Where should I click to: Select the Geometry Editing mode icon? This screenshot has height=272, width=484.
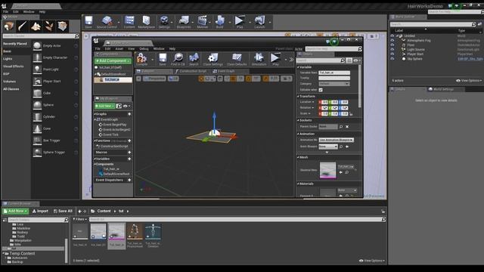coord(63,26)
